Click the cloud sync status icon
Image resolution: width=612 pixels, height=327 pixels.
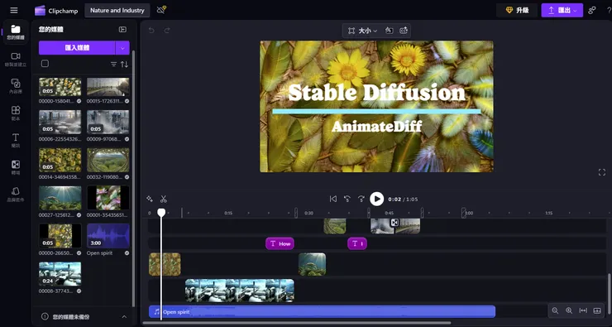(161, 10)
